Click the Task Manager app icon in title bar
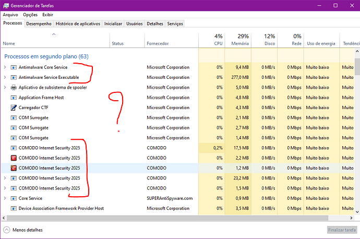The height and width of the screenshot is (239, 360). (5, 5)
